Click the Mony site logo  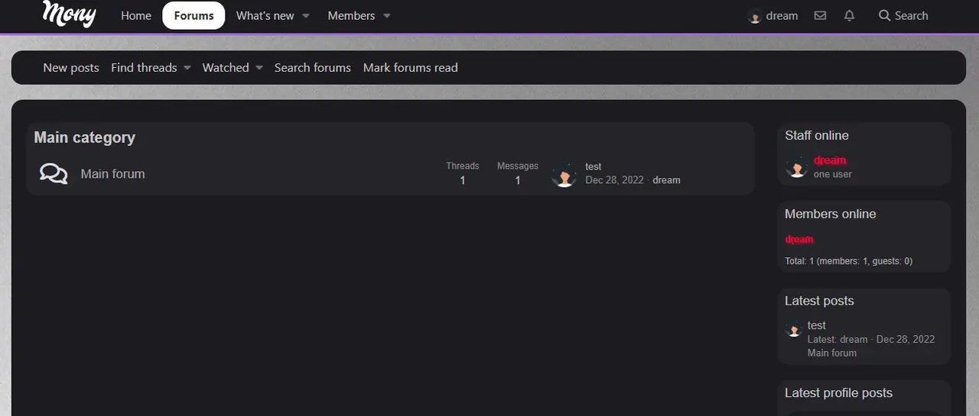click(x=70, y=14)
